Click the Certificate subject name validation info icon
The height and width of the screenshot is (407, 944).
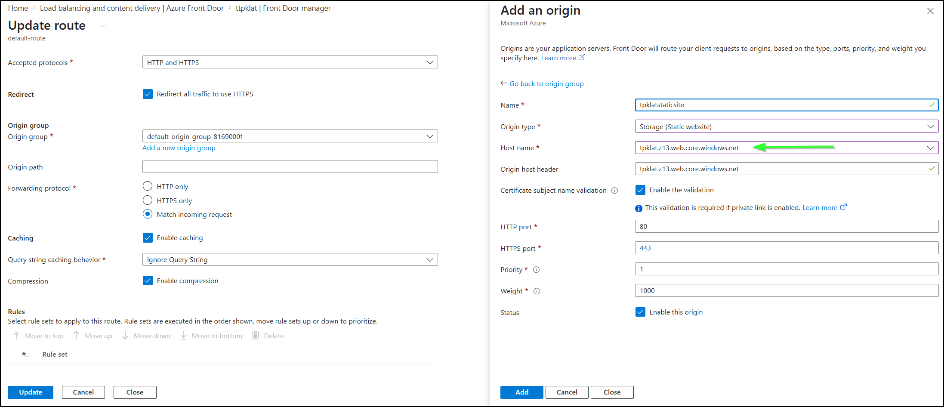pos(614,191)
